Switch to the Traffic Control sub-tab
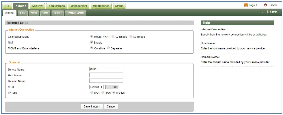Viewport: 283px width, 115px height. 76,13
